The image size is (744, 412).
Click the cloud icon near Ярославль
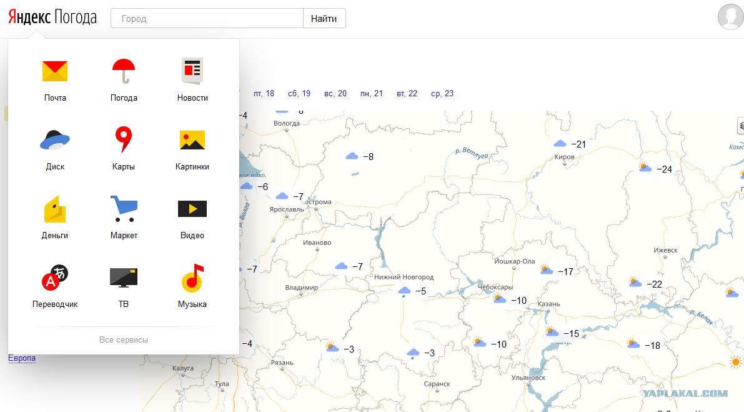pos(282,196)
